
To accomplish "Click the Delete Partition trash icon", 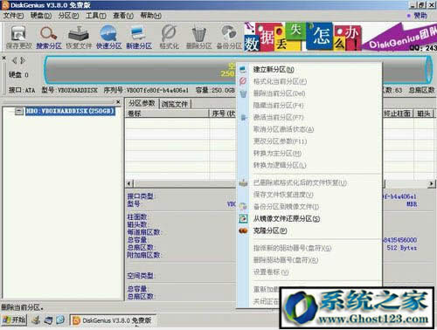I will tap(199, 37).
